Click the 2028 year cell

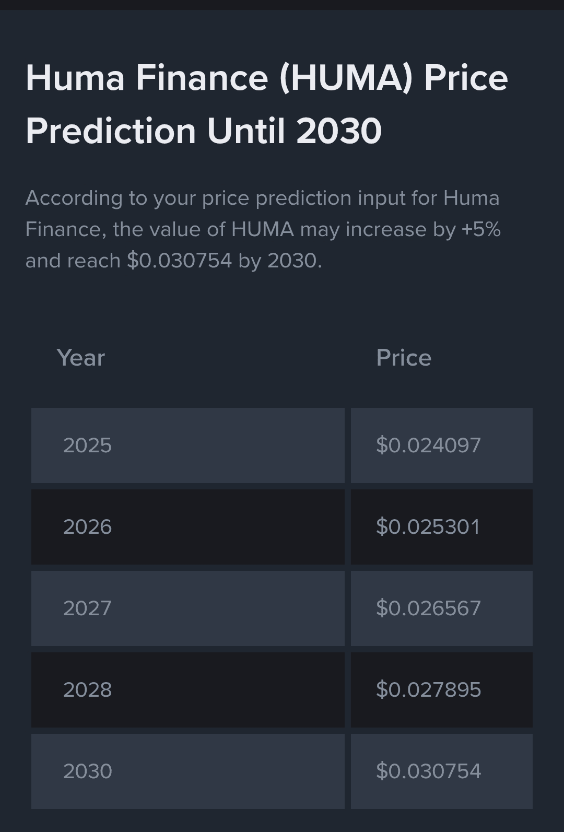188,690
